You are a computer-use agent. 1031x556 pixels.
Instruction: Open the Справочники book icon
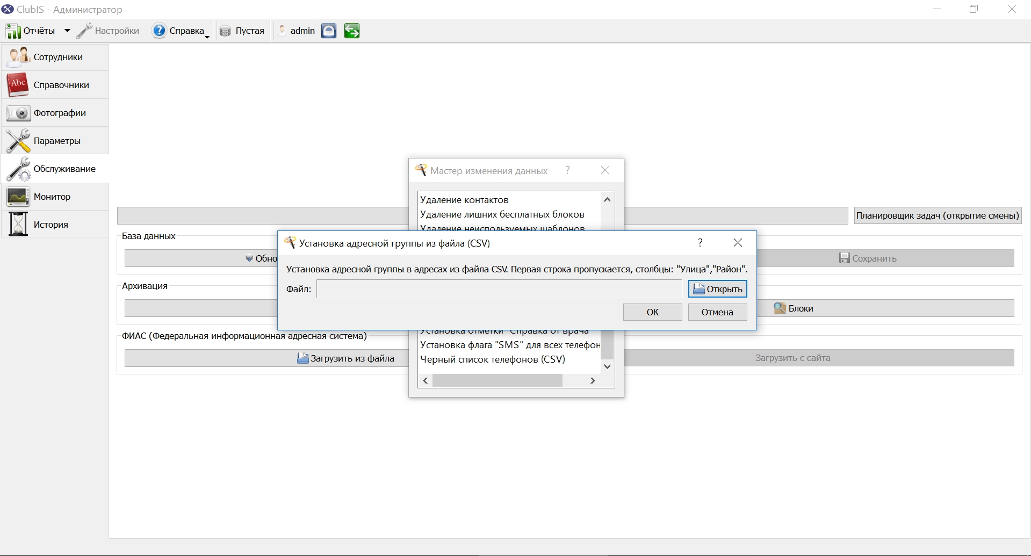click(18, 84)
